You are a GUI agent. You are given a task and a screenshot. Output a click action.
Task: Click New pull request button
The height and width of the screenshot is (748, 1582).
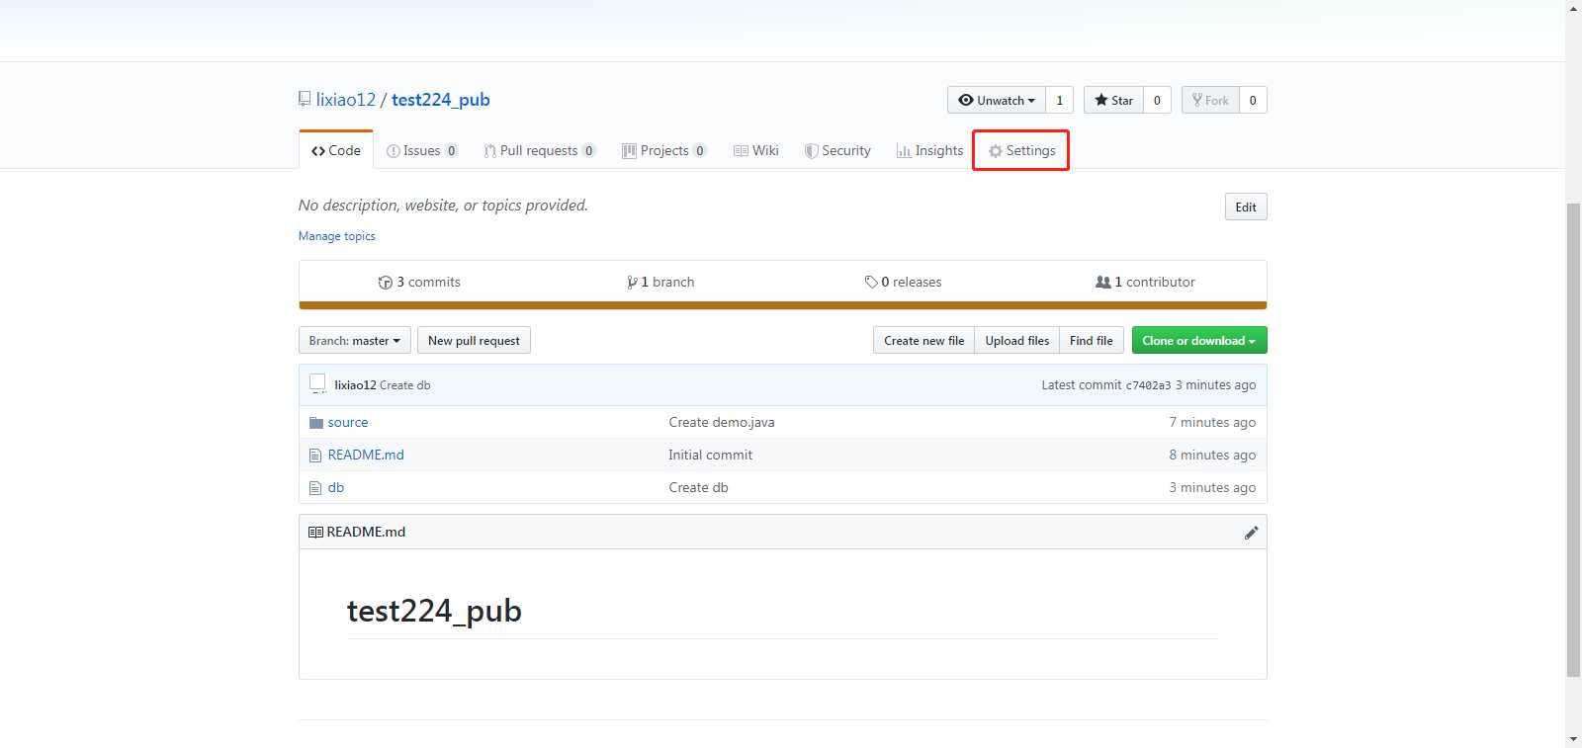coord(474,340)
